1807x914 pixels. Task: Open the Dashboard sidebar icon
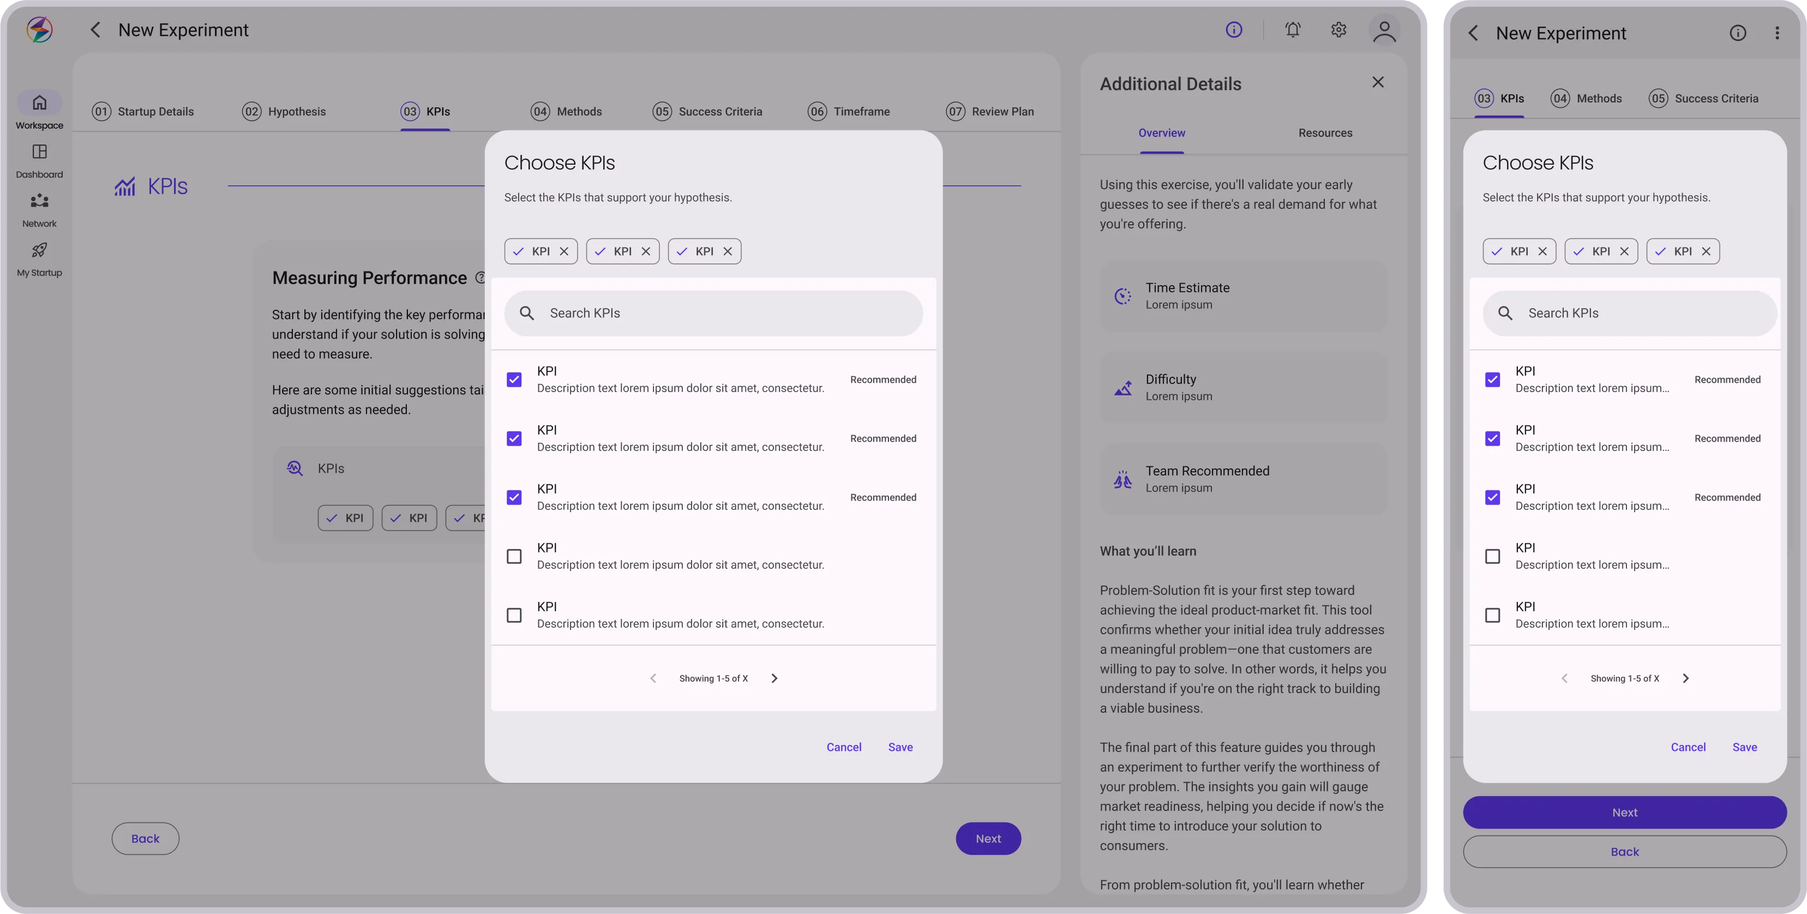click(39, 152)
